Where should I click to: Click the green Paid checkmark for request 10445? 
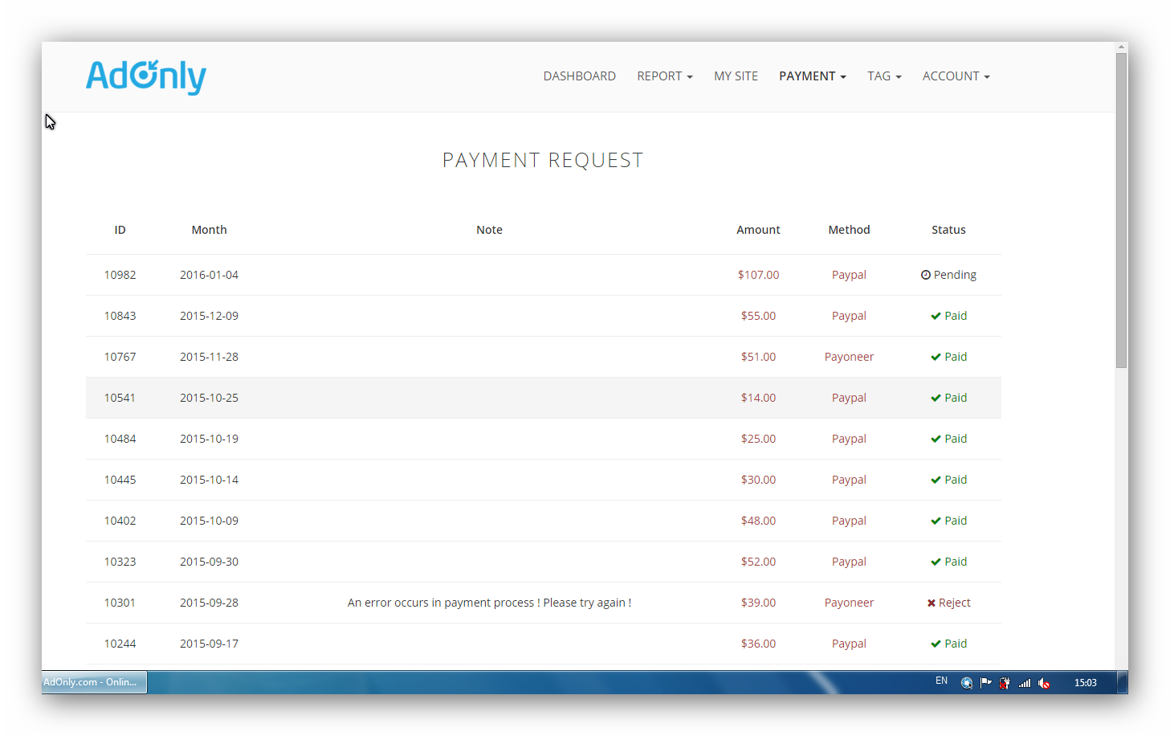click(x=936, y=480)
